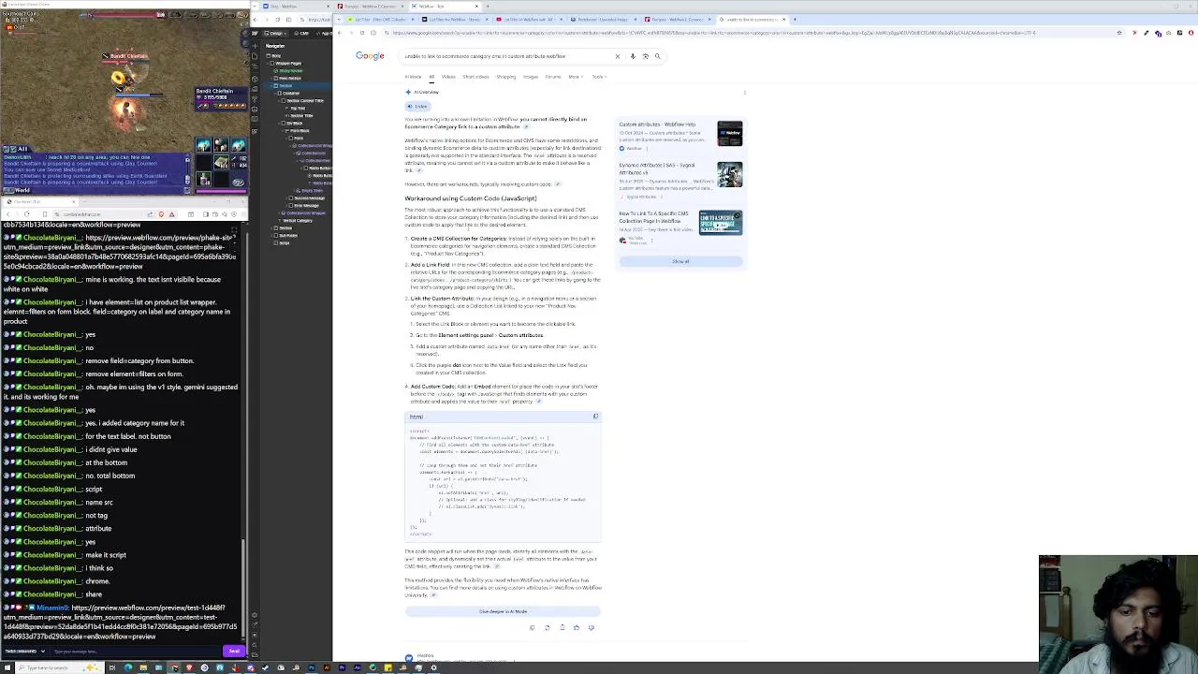Open the Videos search tab

point(448,77)
